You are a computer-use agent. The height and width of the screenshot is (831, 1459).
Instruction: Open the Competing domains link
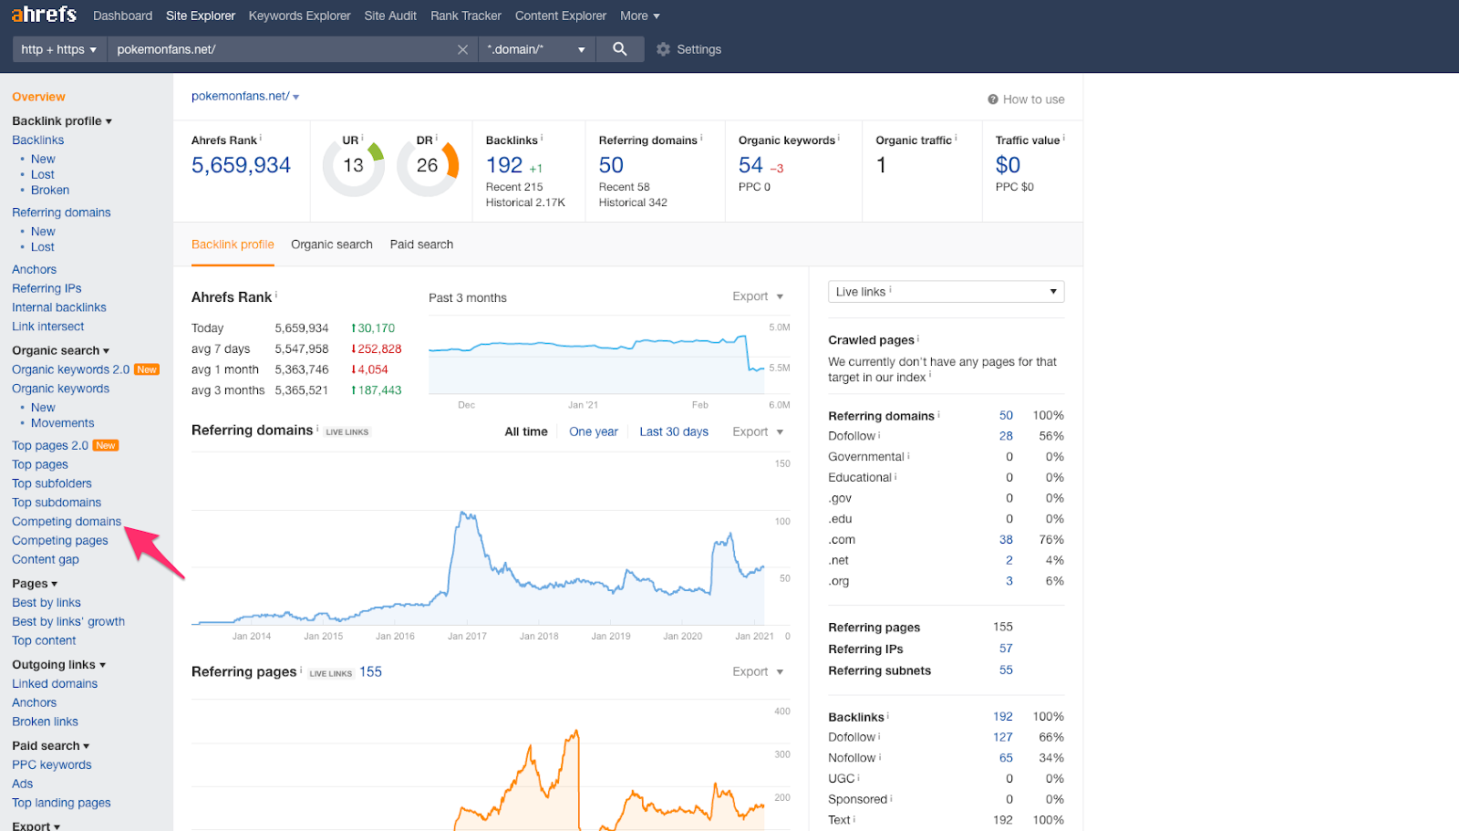click(67, 522)
